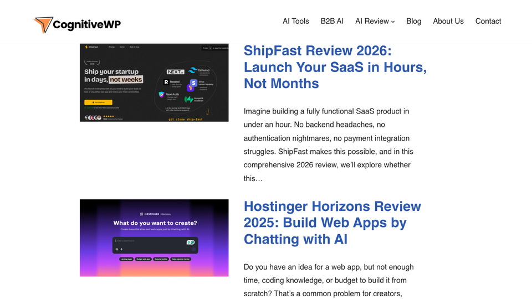Click the Hostinger Horizons article thumbnail

coord(154,238)
